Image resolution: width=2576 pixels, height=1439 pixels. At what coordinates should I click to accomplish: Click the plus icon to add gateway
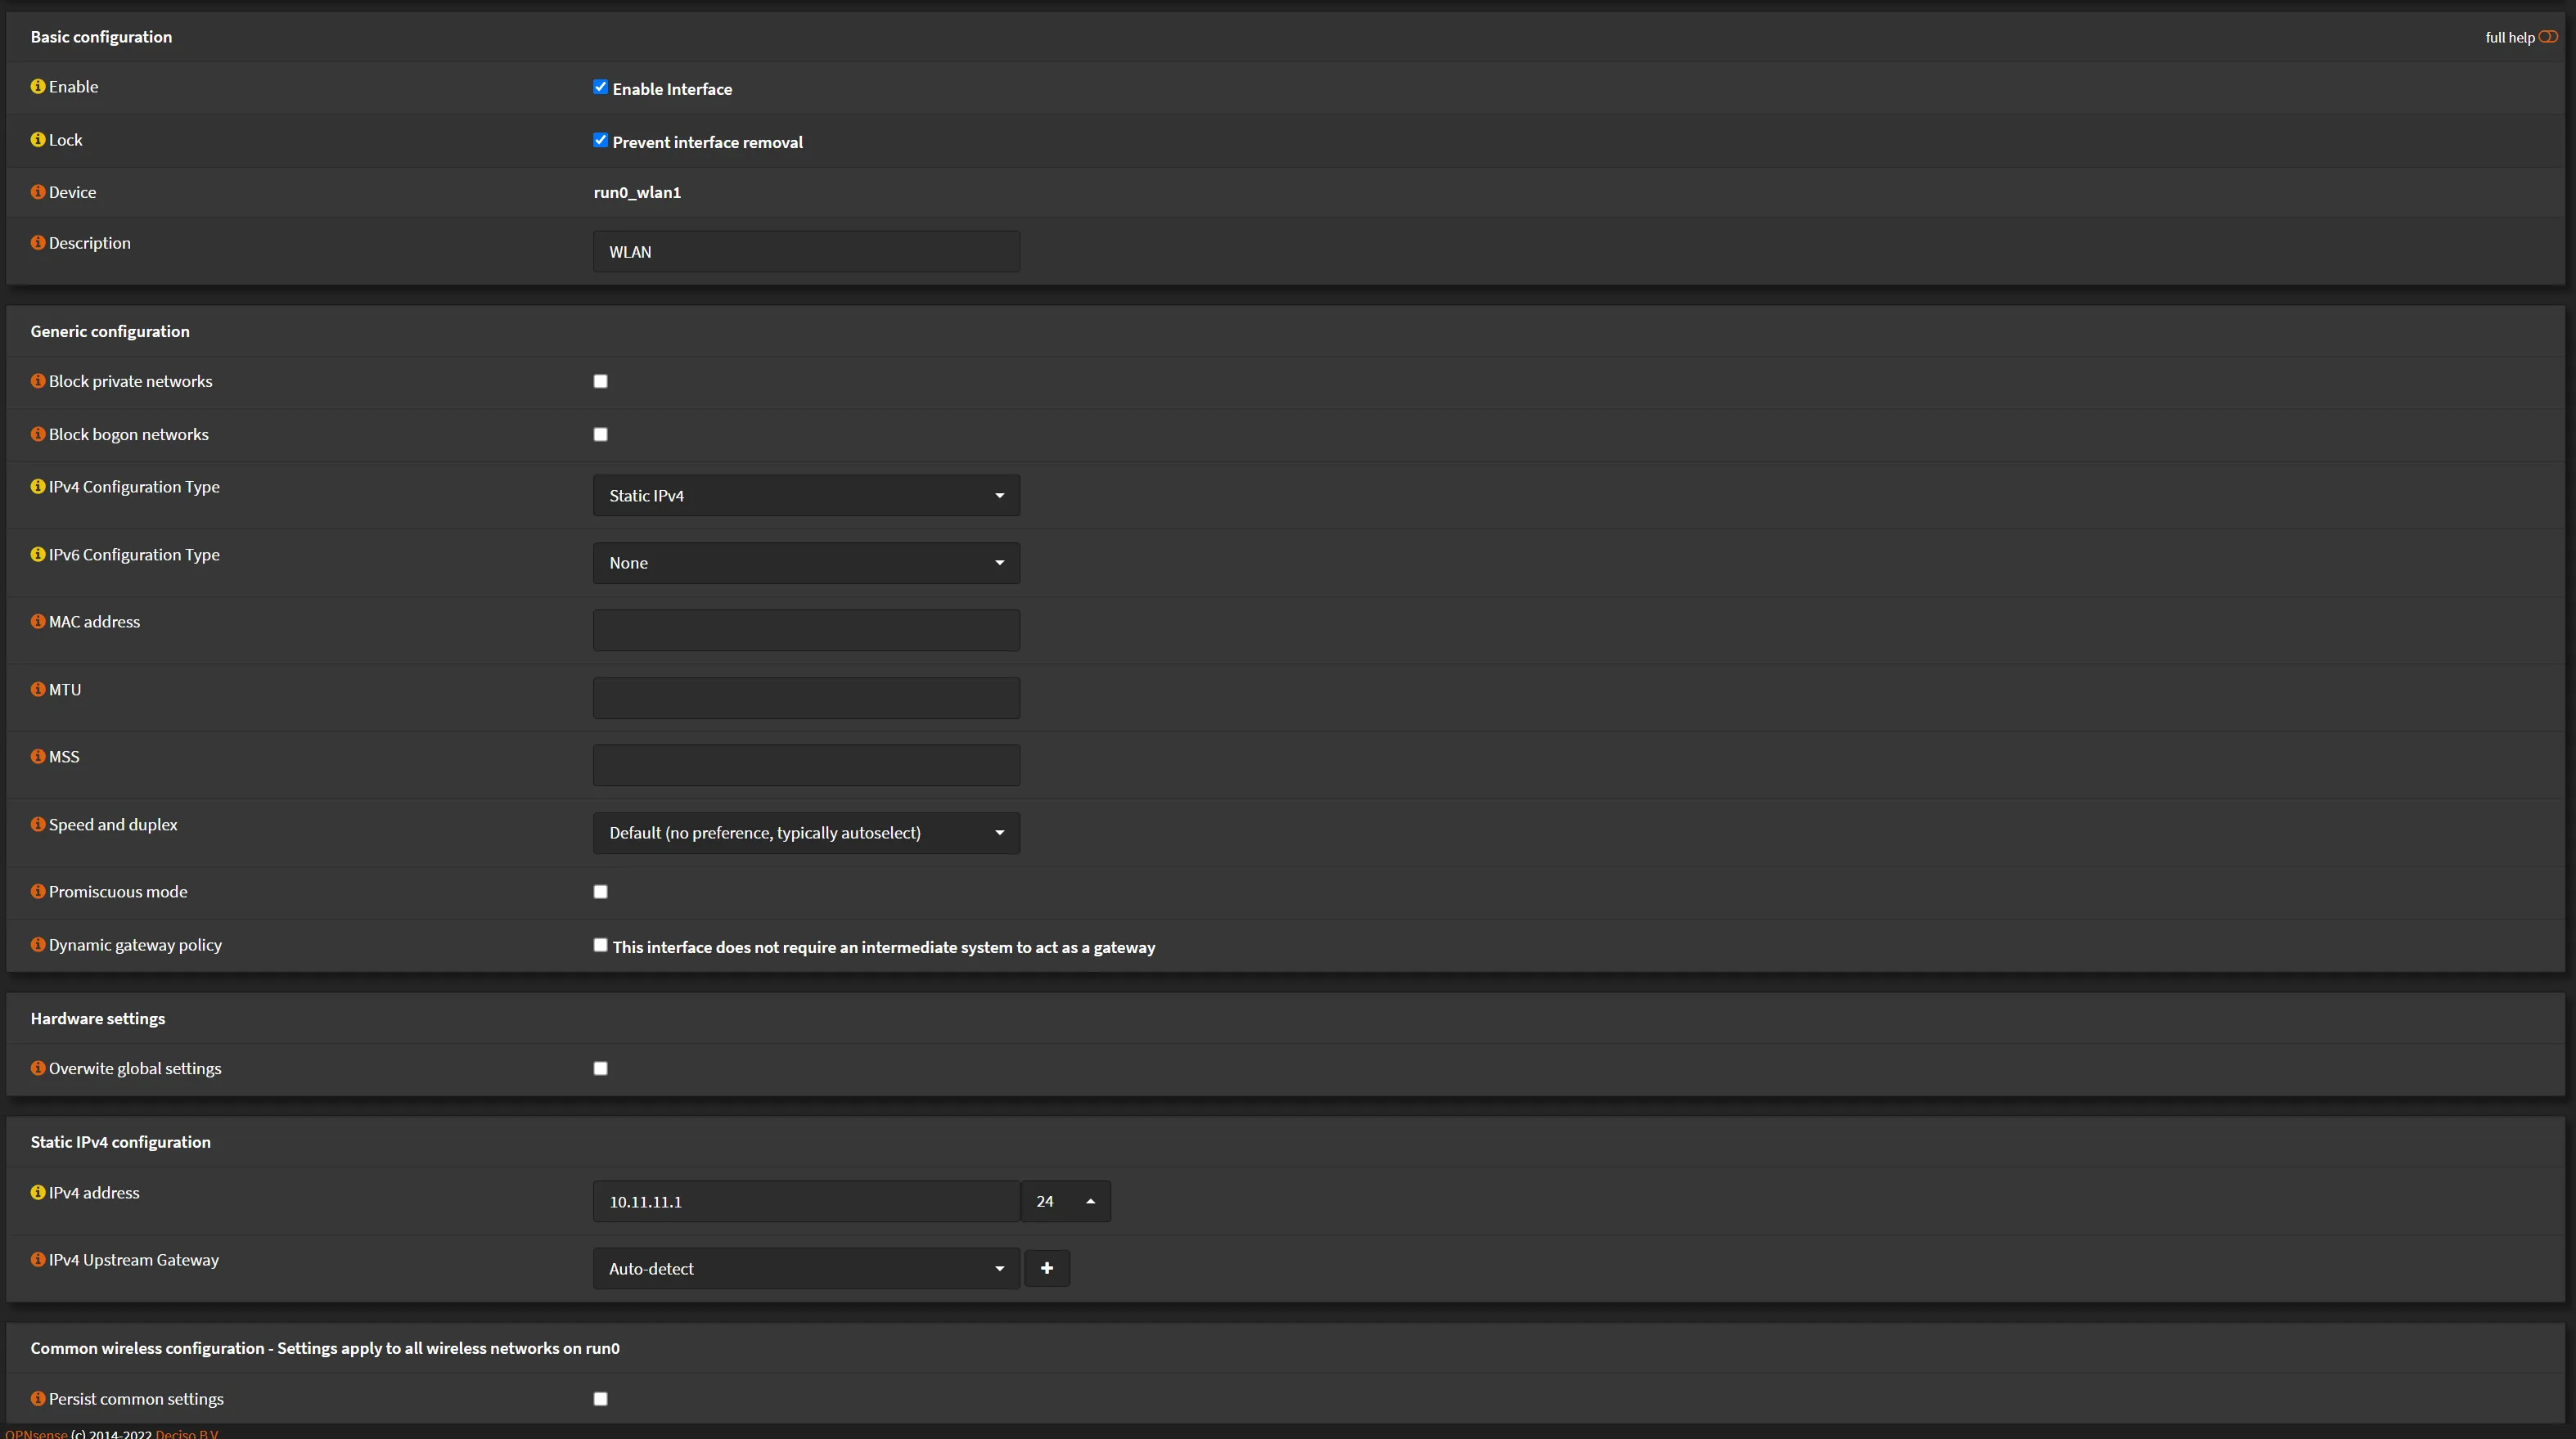1046,1268
